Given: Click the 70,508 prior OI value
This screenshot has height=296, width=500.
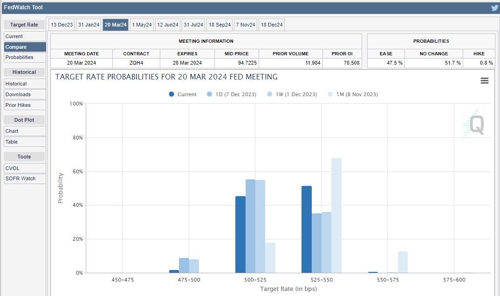Looking at the screenshot, I should coord(351,63).
